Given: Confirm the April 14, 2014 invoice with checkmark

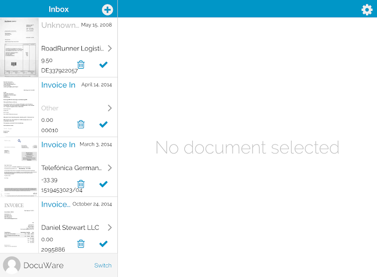Looking at the screenshot, I should click(104, 124).
